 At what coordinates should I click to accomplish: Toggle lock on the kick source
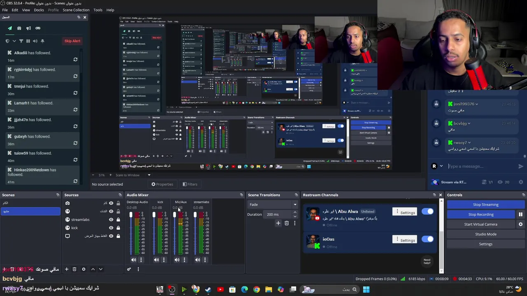tap(118, 228)
